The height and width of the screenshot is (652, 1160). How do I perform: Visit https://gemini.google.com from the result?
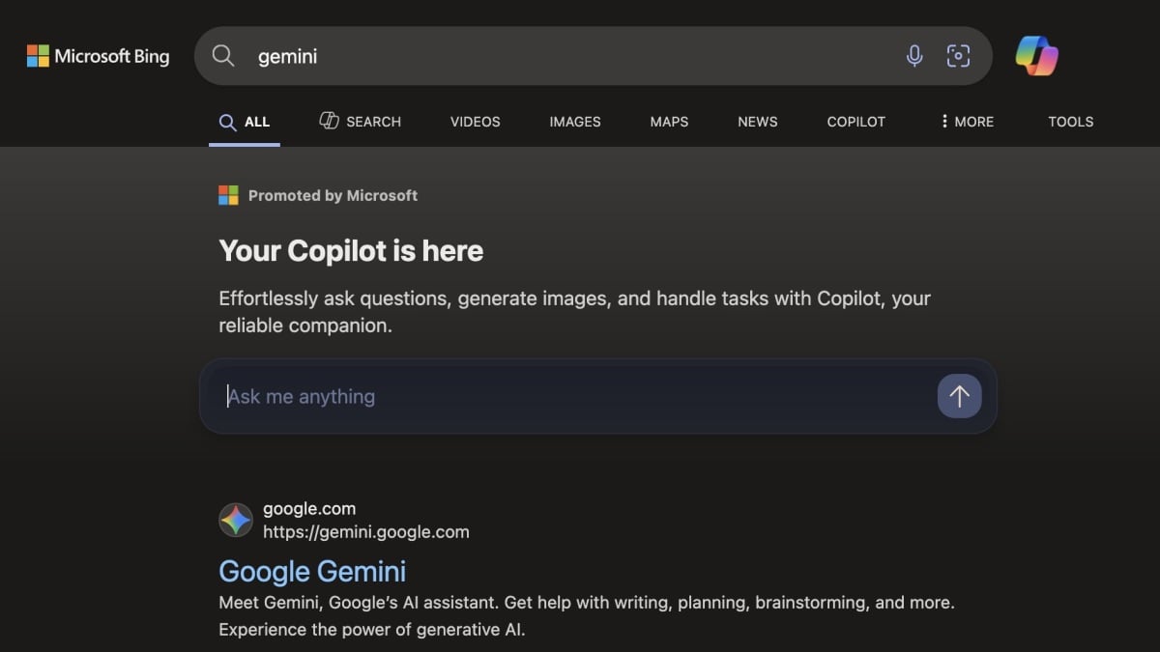[366, 531]
